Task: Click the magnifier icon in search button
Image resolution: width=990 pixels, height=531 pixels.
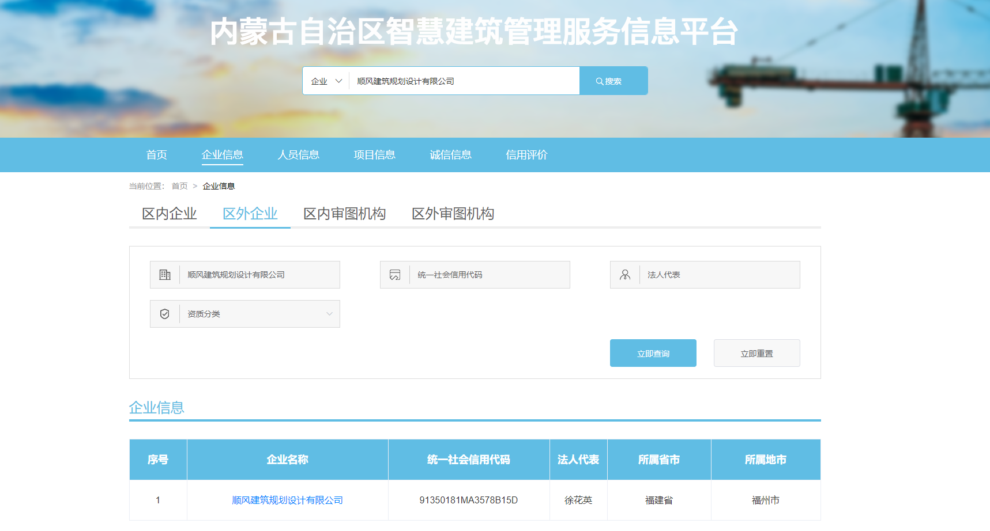Action: click(600, 81)
